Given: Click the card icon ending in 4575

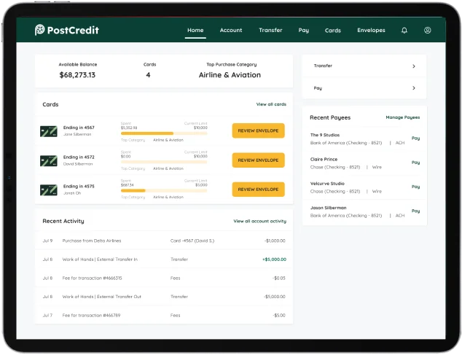Looking at the screenshot, I should tap(49, 190).
